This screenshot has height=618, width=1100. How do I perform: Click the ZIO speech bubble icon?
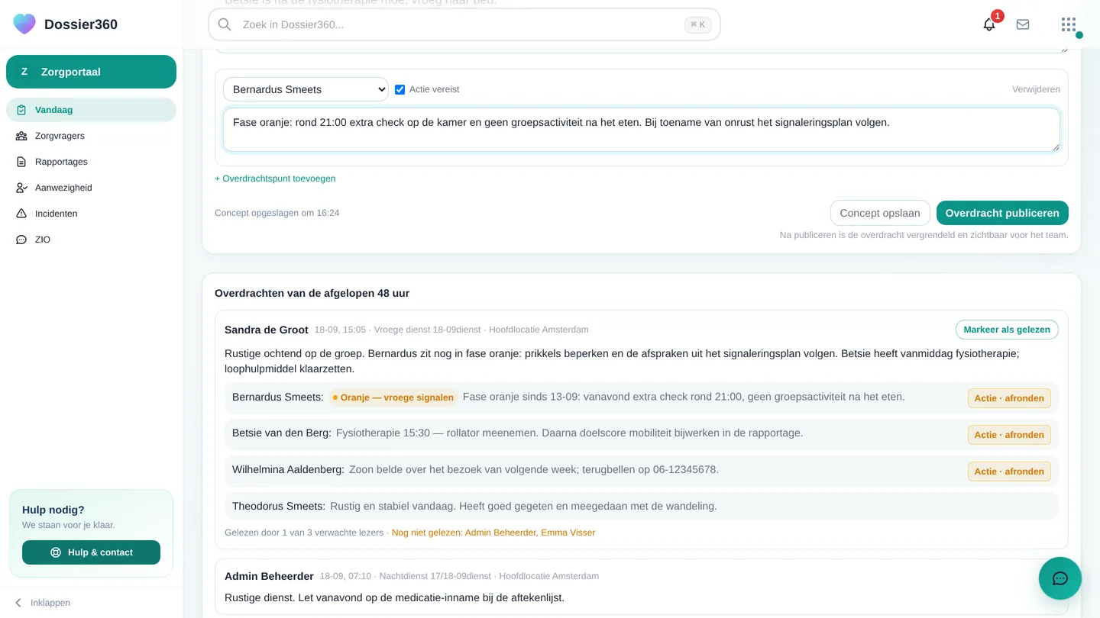click(x=21, y=240)
